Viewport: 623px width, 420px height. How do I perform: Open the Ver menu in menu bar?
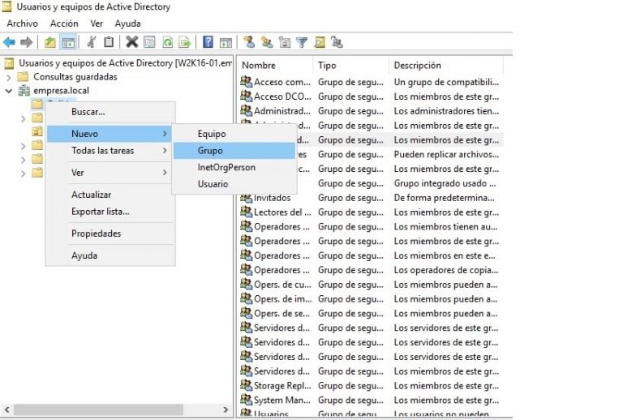tap(97, 24)
